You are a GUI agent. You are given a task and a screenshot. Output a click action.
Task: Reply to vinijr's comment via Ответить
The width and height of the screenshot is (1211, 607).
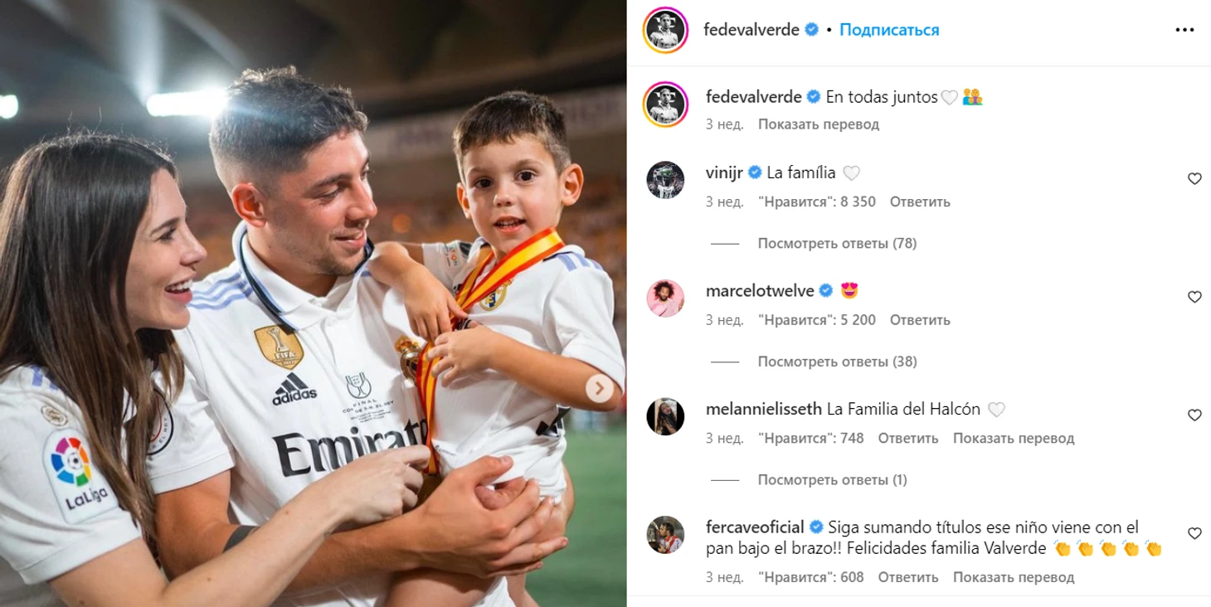click(x=920, y=202)
